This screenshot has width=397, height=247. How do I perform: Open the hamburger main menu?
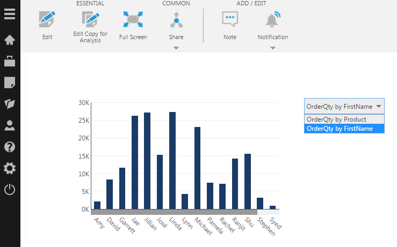tap(10, 13)
